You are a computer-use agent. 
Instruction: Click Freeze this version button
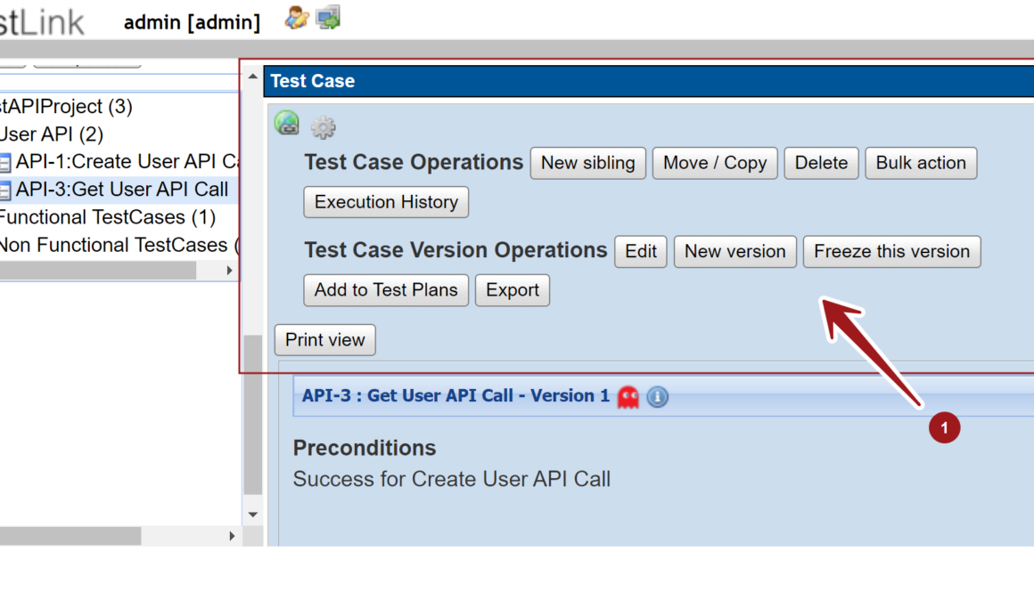[x=891, y=252]
